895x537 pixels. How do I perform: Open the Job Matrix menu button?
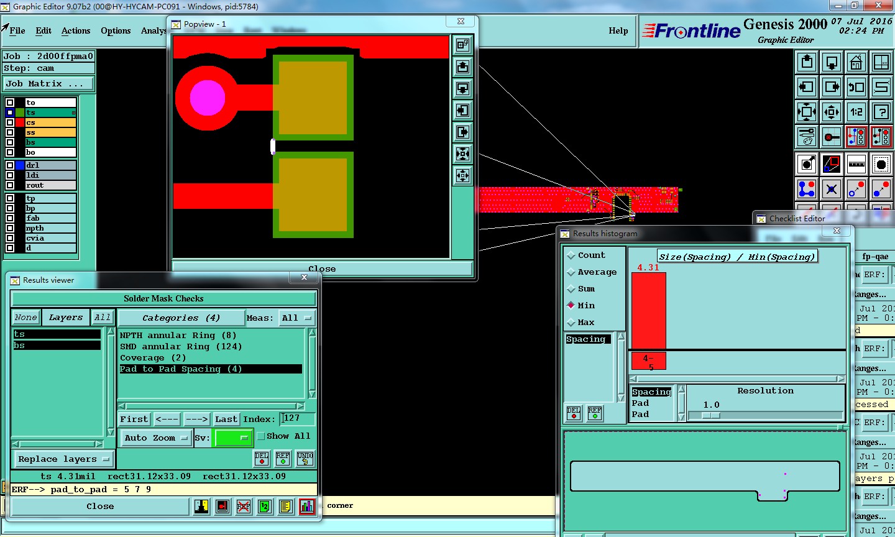(x=49, y=84)
